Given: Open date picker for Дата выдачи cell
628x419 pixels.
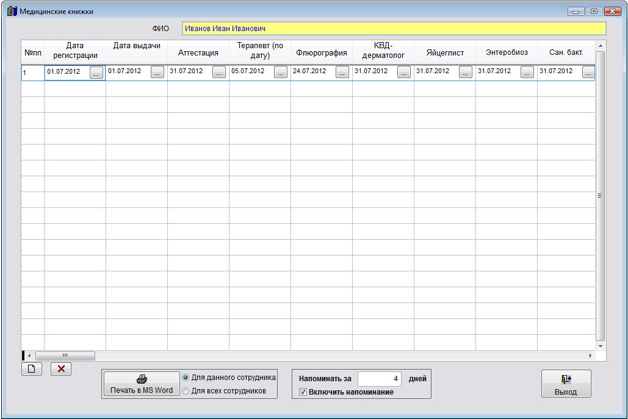Looking at the screenshot, I should pos(157,72).
